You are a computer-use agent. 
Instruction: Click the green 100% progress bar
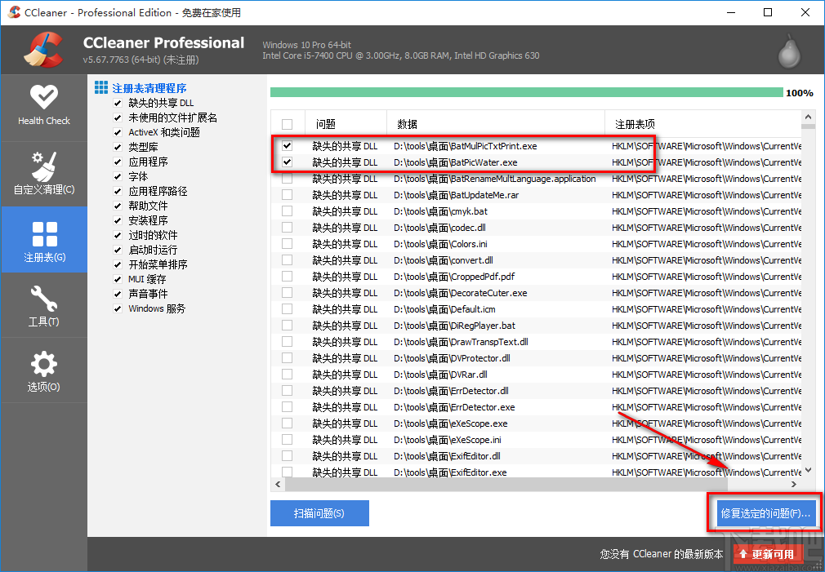click(x=526, y=92)
